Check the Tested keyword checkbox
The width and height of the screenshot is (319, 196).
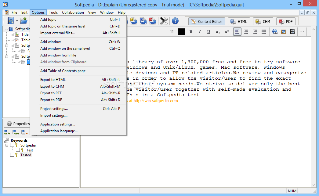click(x=12, y=155)
